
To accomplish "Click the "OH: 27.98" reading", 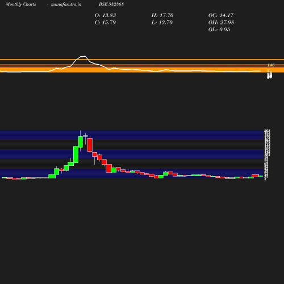I will [221, 22].
